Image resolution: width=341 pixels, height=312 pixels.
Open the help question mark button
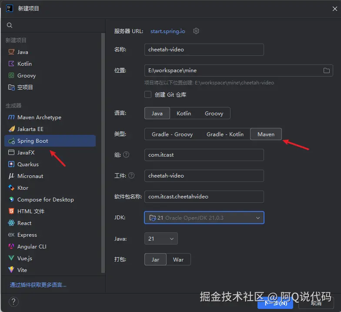pos(13,302)
